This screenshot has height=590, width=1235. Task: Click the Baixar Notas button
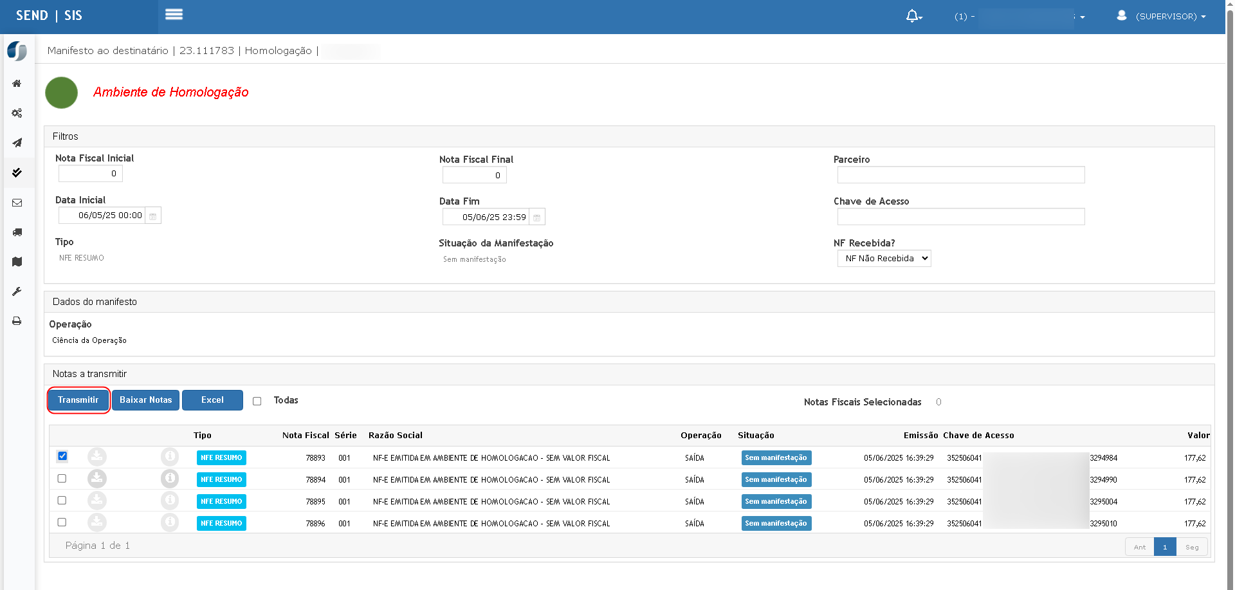click(145, 400)
